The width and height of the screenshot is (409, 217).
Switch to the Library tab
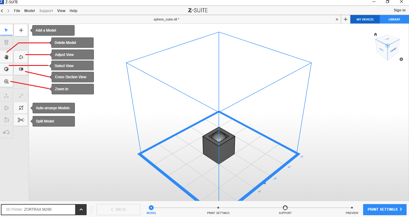point(394,19)
